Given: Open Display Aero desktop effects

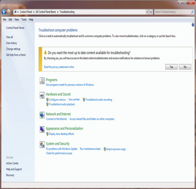Looking at the screenshot, I should click(x=62, y=134).
